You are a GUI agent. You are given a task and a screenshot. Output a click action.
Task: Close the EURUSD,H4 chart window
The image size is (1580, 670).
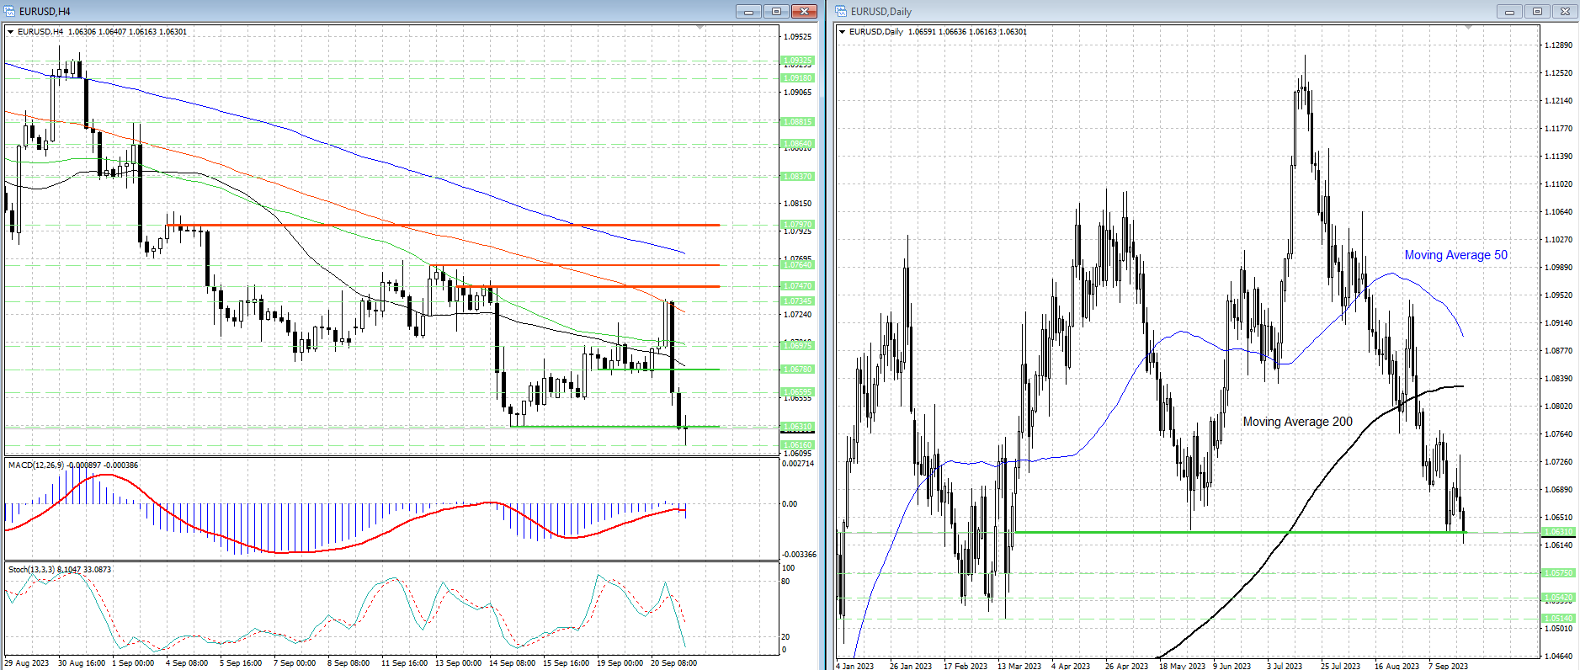pos(804,11)
